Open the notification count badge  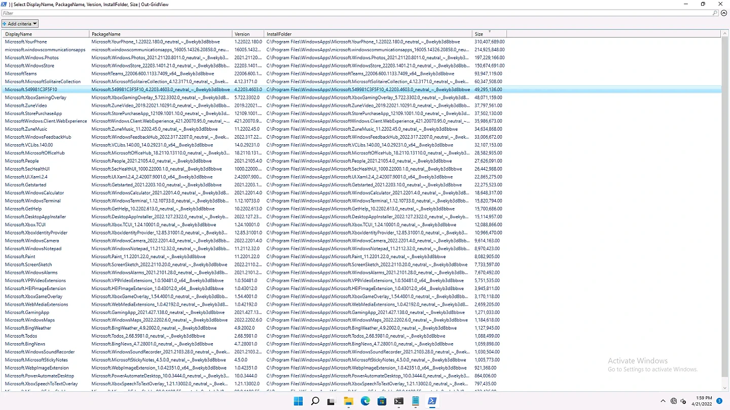point(719,401)
